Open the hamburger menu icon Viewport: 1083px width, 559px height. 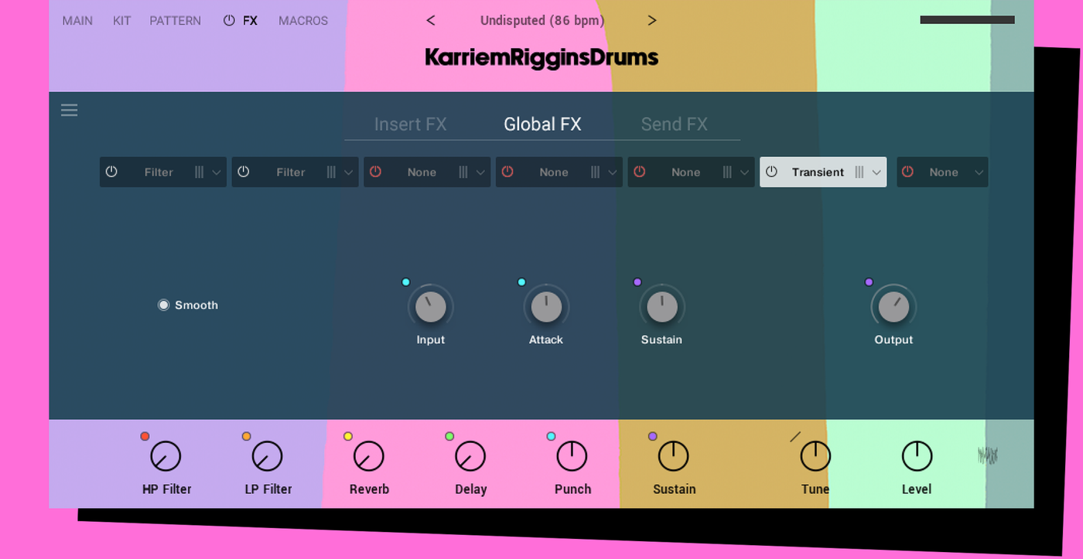point(70,110)
